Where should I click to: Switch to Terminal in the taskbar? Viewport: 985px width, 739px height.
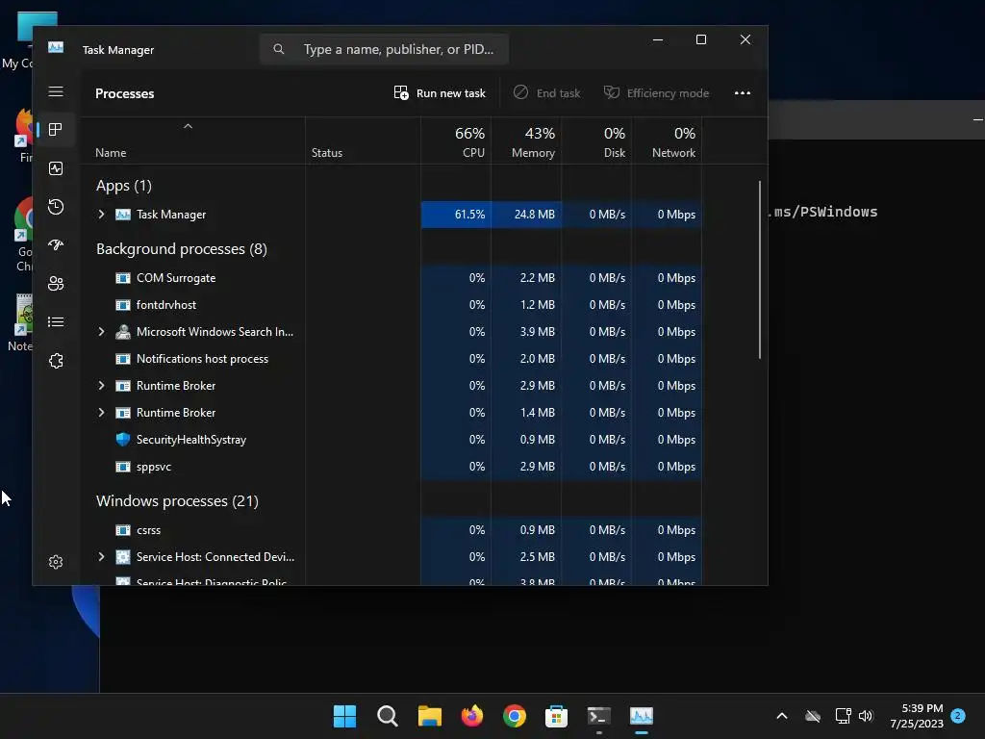[x=598, y=716]
